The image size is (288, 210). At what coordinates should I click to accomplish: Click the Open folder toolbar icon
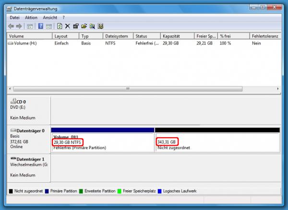(84, 26)
